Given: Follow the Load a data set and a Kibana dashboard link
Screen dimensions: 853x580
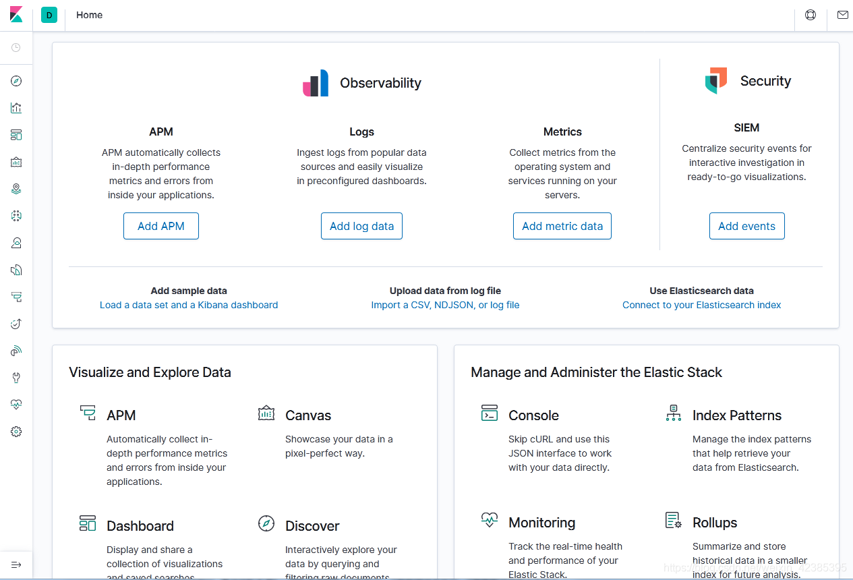Looking at the screenshot, I should [x=189, y=305].
